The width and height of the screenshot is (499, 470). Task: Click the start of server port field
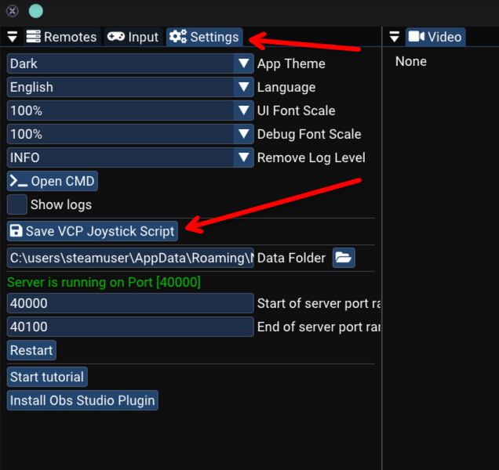coord(129,303)
